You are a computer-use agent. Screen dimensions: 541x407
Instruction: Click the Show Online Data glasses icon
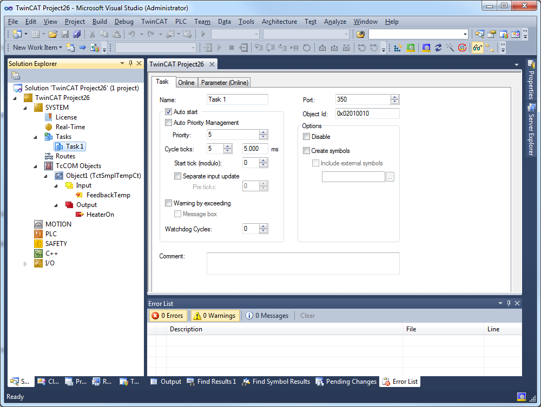478,48
